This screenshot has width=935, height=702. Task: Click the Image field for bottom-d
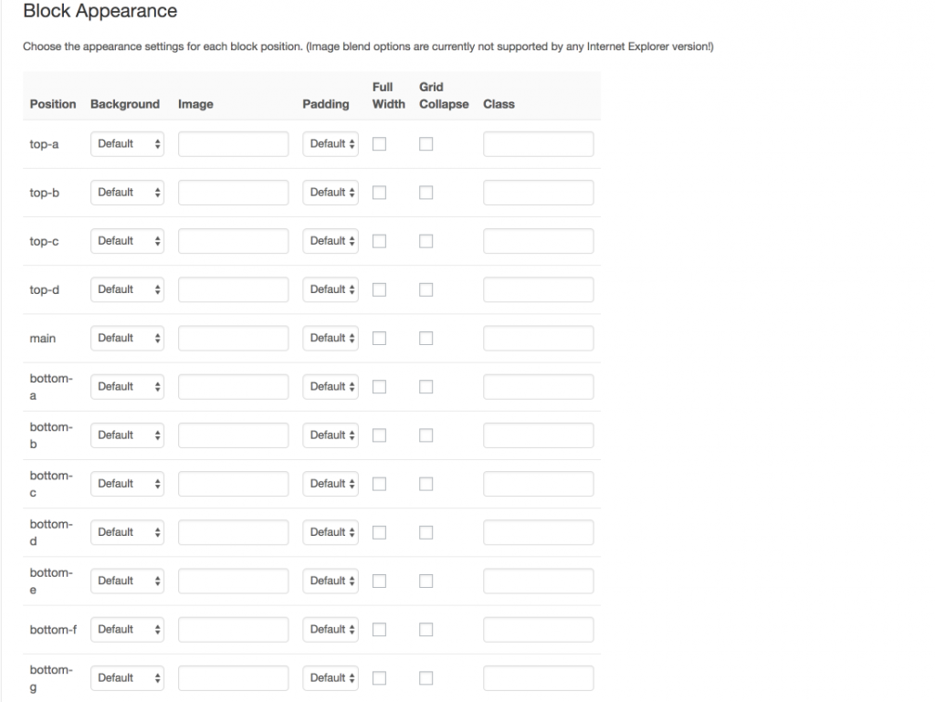click(x=233, y=532)
